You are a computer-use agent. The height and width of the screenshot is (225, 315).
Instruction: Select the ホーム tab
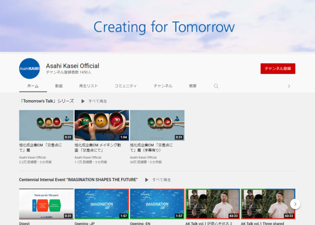33,86
